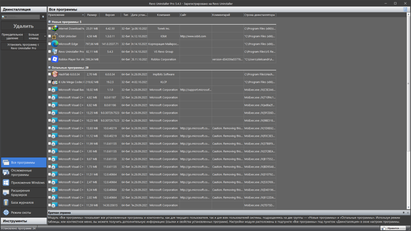Click the 'Поиск' search input field
Image resolution: width=411 pixels, height=231 pixels.
pos(22,17)
